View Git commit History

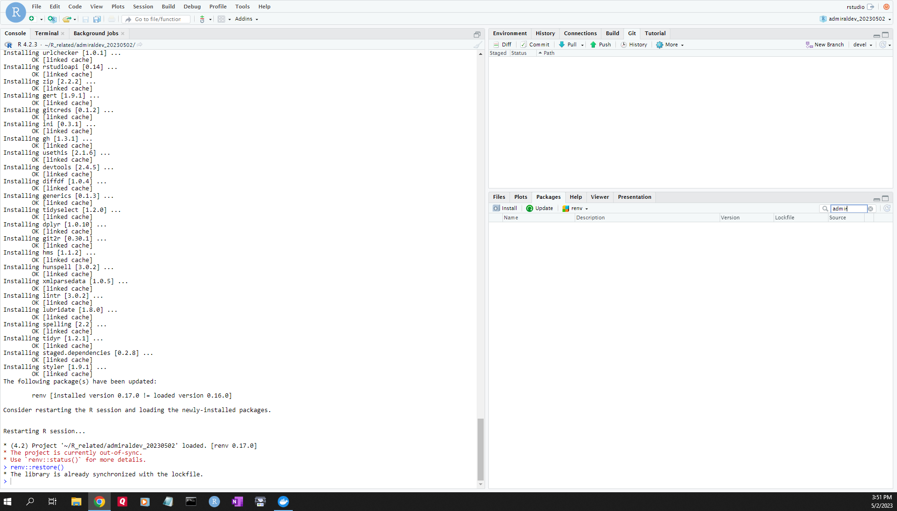[634, 45]
